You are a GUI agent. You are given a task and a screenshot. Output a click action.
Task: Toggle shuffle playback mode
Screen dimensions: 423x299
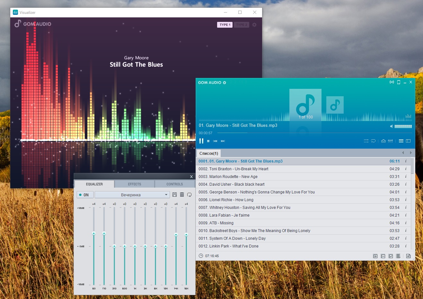pos(366,141)
